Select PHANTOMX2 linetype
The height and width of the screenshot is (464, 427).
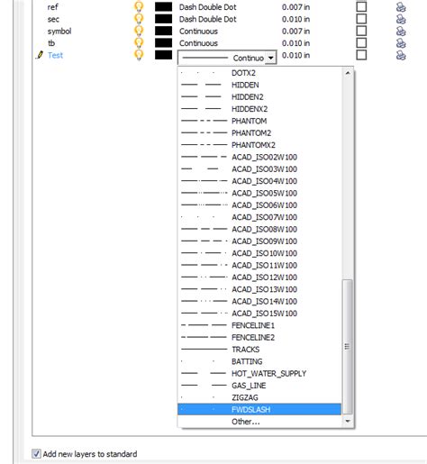(x=259, y=145)
